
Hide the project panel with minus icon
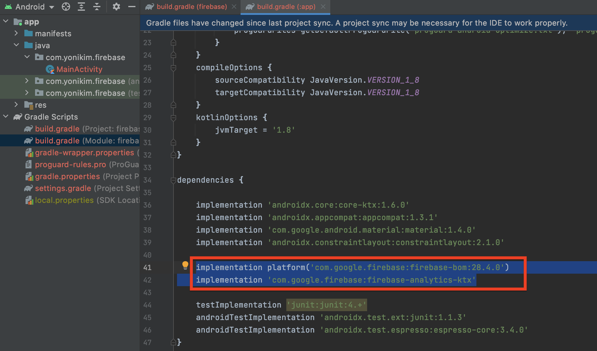coord(132,7)
